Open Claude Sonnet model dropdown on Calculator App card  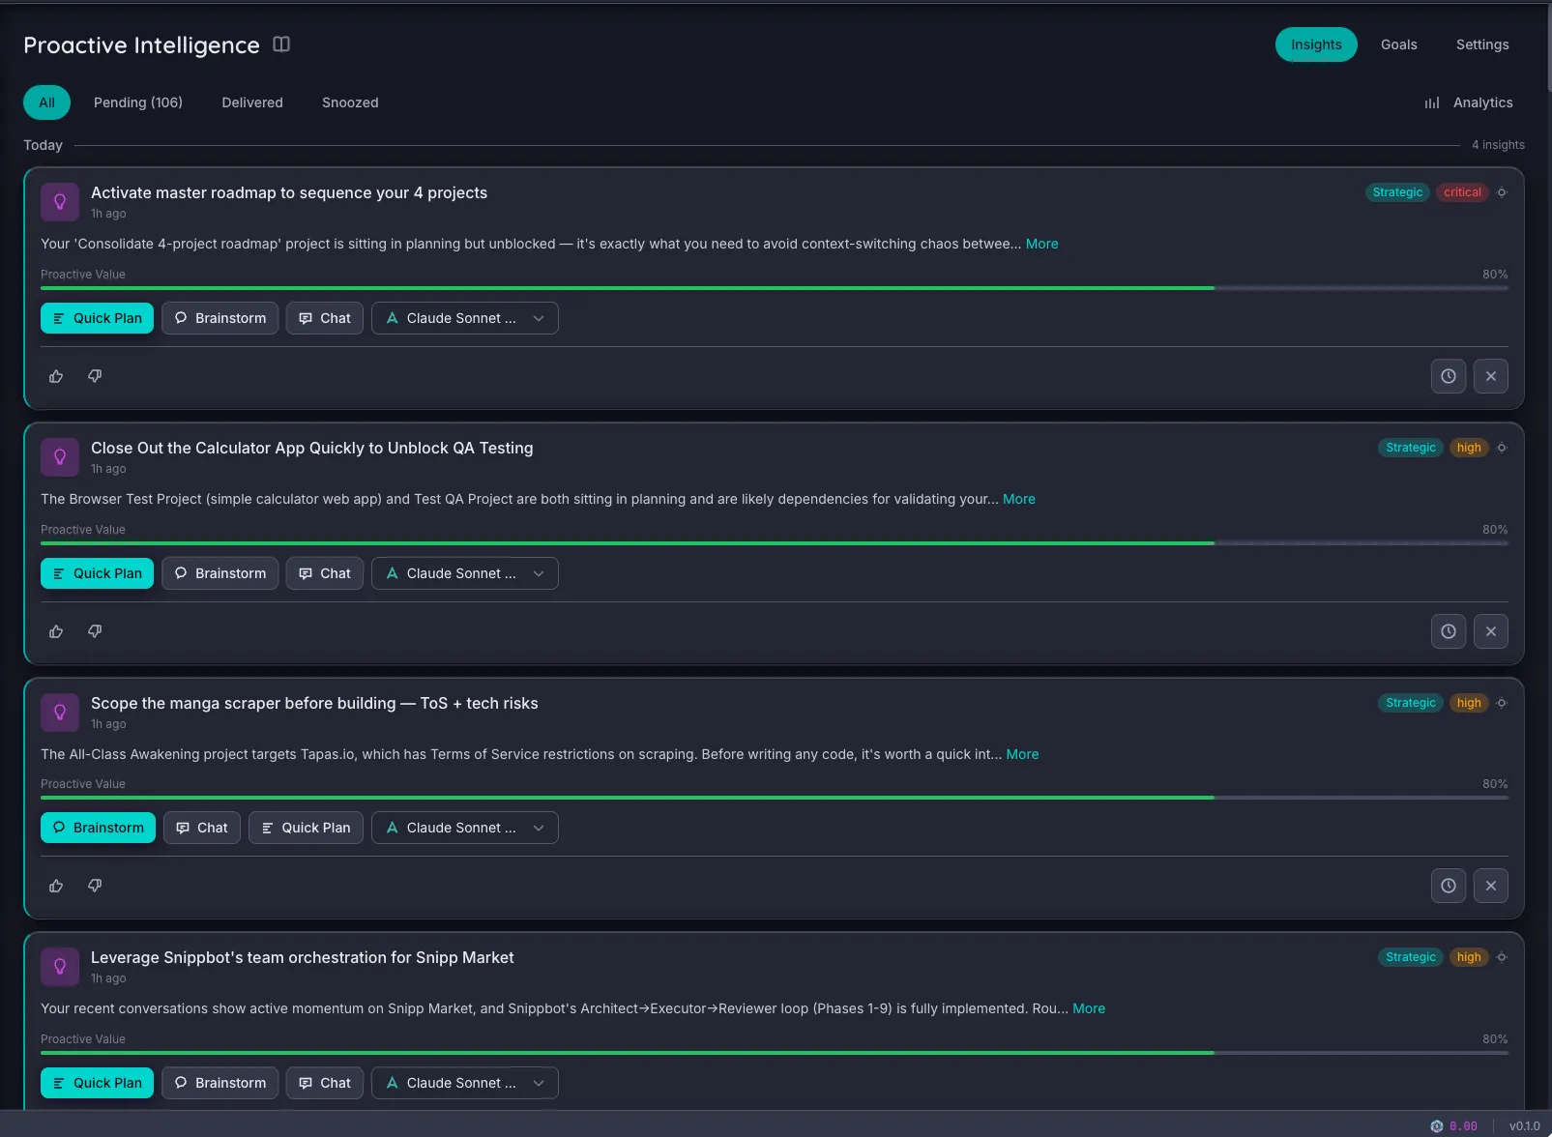tap(465, 573)
